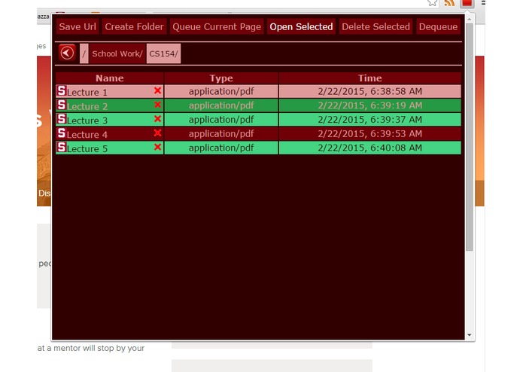Screen dimensions: 523x372
Task: Remove Lecture 5 using red X icon
Action: 158,147
